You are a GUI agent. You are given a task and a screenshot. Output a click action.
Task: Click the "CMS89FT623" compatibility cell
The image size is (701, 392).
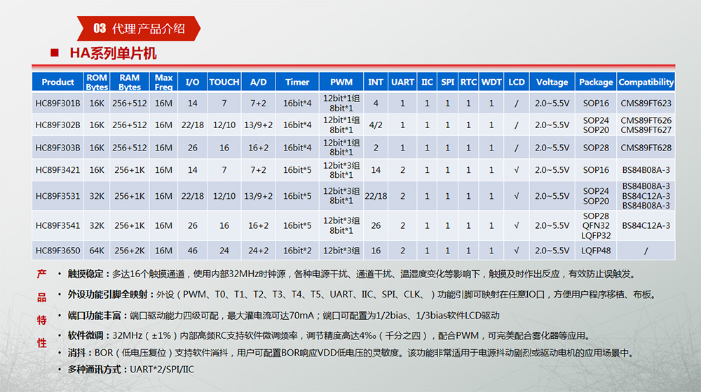coord(646,103)
